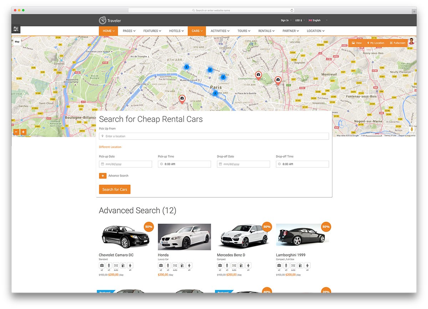The image size is (428, 309).
Task: Click the passenger icon under Honda
Action: tap(189, 265)
